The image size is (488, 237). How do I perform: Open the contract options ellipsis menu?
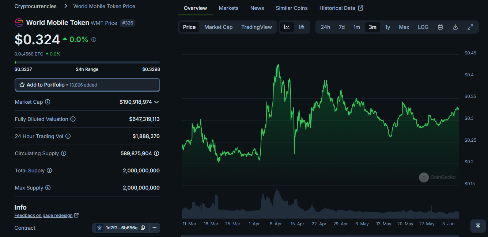pyautogui.click(x=154, y=228)
